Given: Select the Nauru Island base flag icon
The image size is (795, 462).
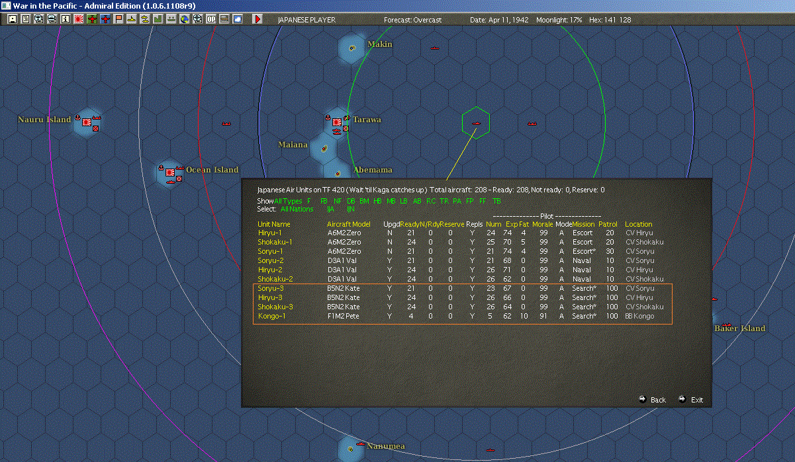Looking at the screenshot, I should coord(87,122).
